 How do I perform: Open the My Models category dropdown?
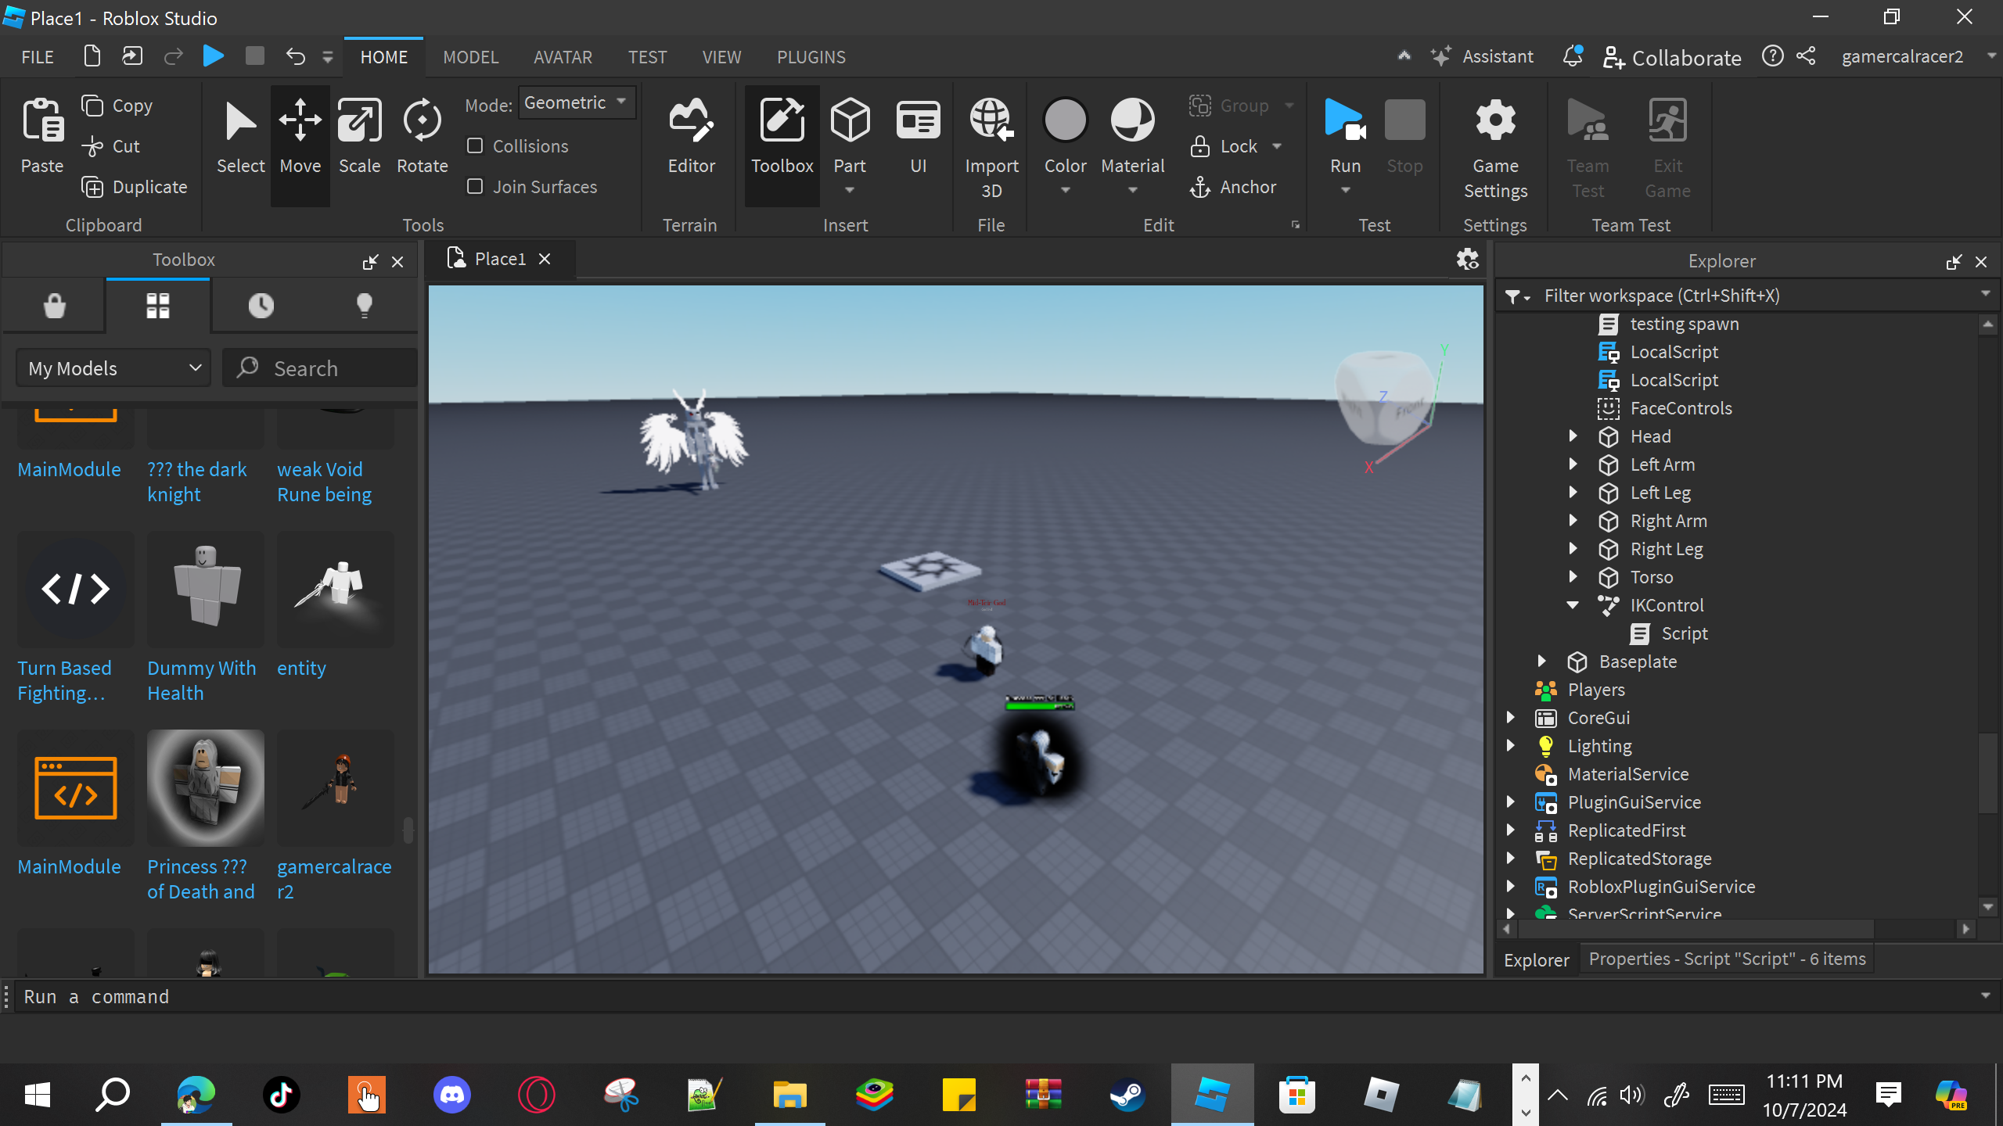click(114, 368)
